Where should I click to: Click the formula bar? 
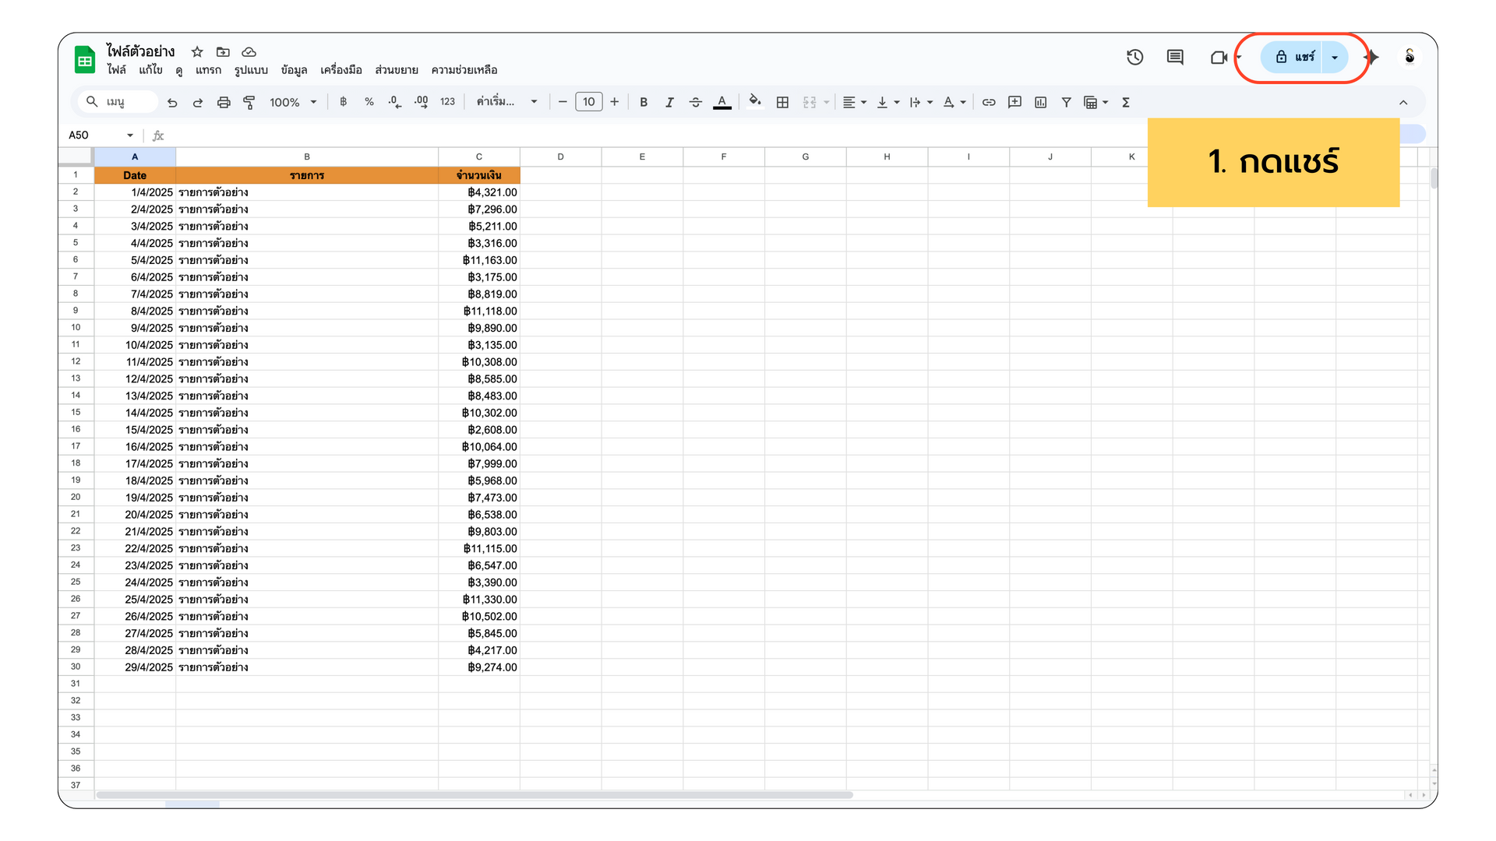tap(654, 135)
